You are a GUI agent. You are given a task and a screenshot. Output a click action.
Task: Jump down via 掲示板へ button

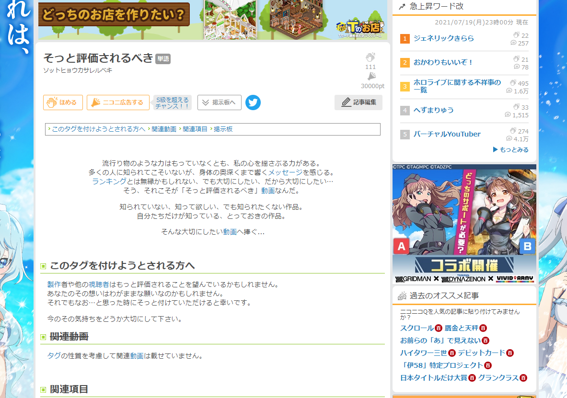220,102
